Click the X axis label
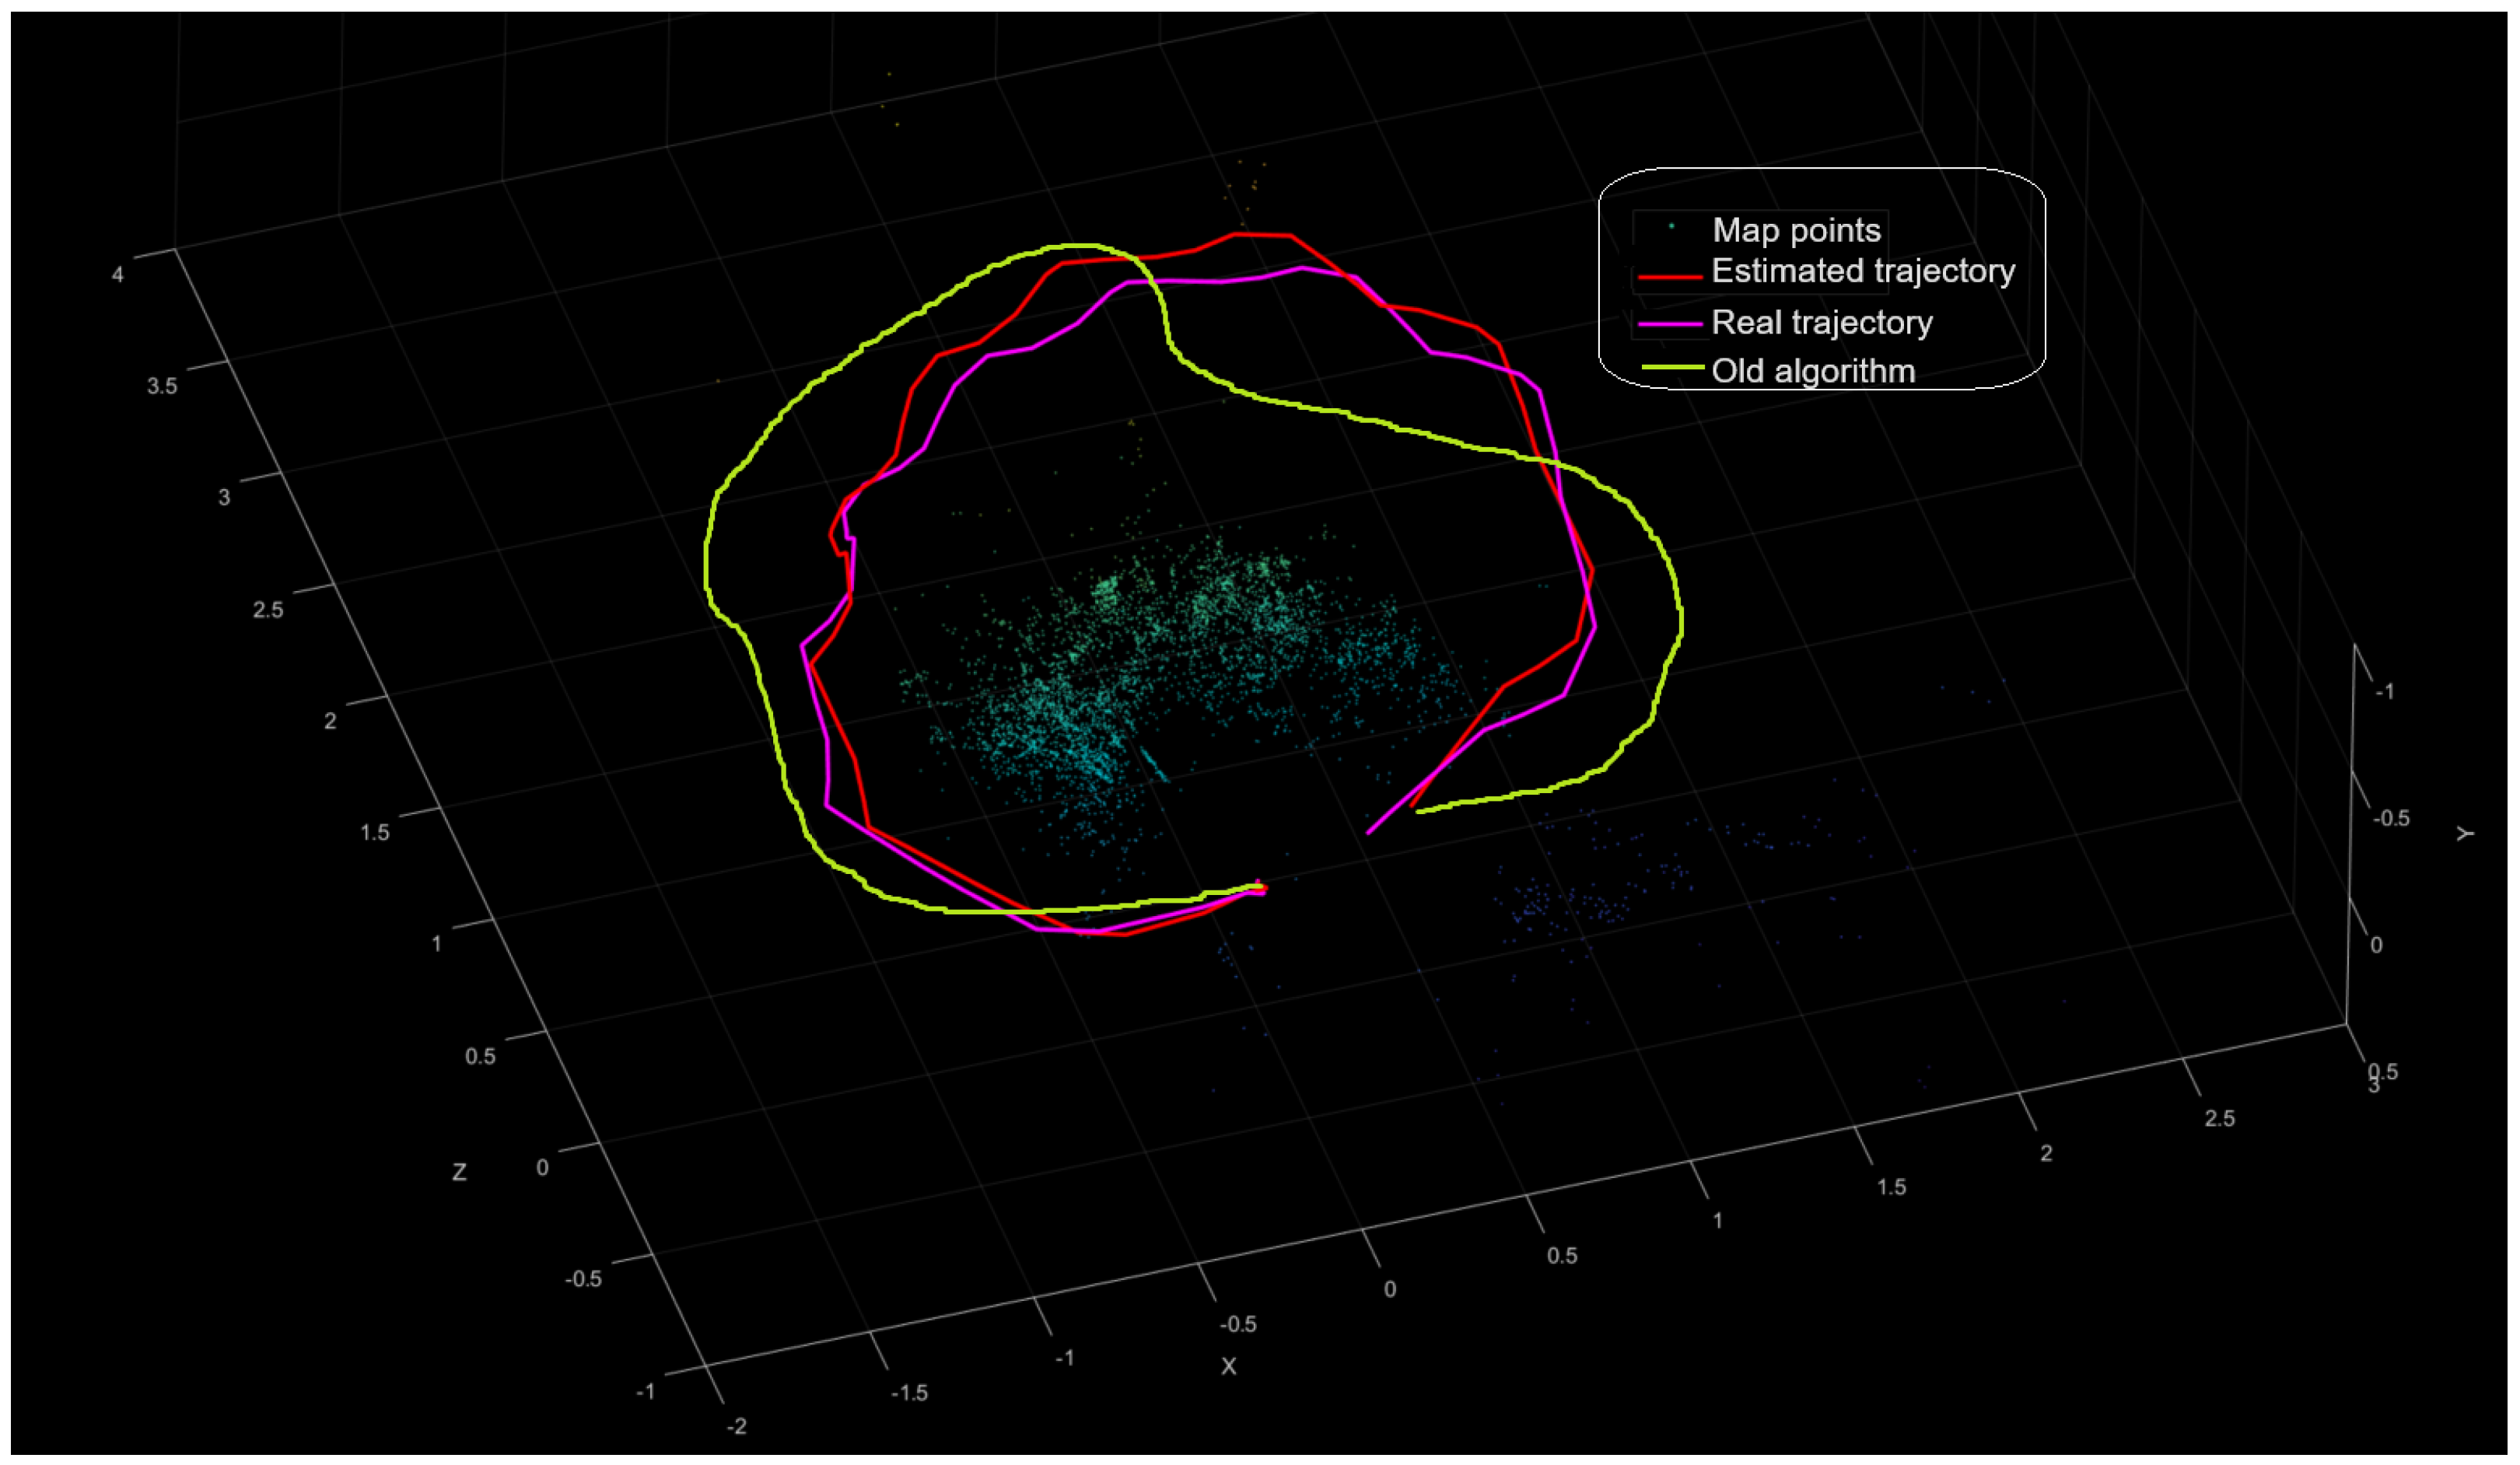 [1228, 1366]
